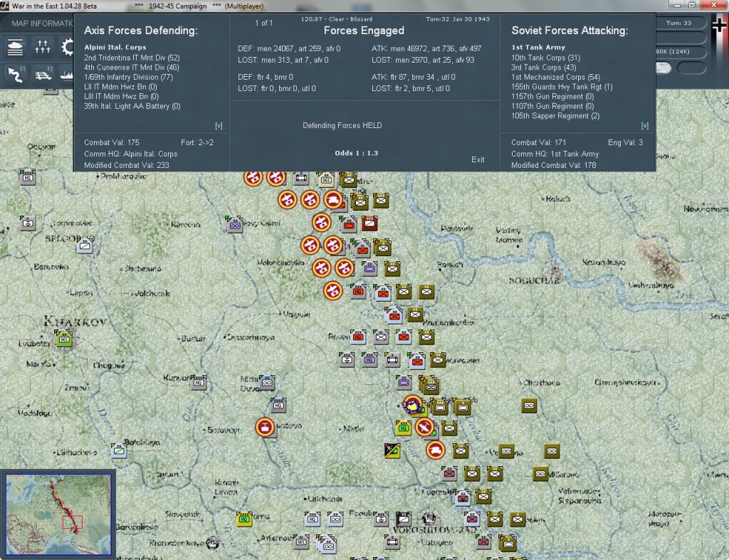Click the 80K (124K) pill indicator
The height and width of the screenshot is (560, 729).
point(680,51)
